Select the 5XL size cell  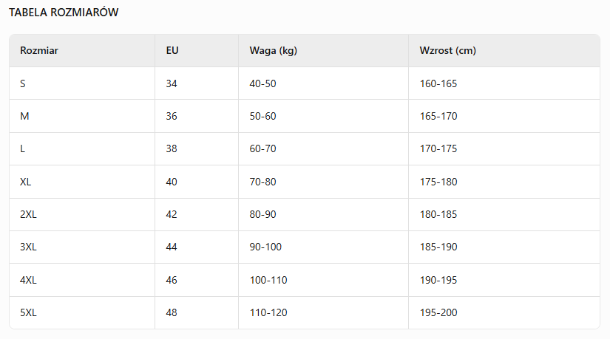[28, 312]
